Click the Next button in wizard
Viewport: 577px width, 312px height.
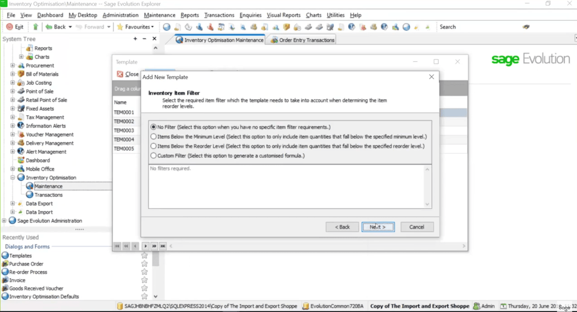click(378, 227)
